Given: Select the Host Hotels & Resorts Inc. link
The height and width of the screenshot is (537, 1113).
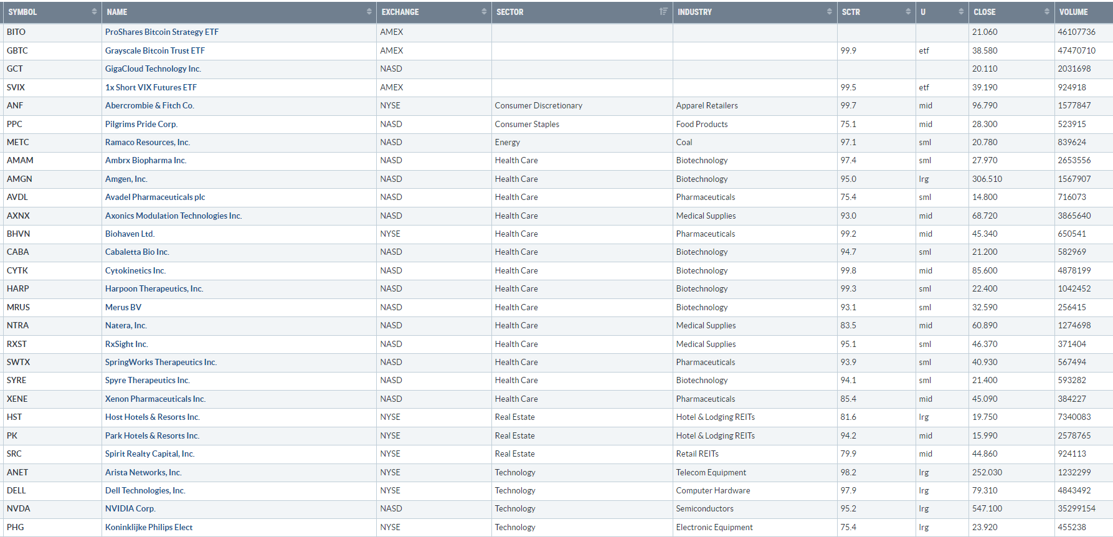Looking at the screenshot, I should (152, 417).
